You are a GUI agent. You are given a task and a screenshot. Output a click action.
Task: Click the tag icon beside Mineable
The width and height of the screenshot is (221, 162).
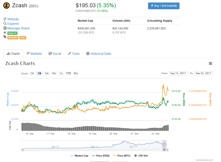tap(5, 37)
